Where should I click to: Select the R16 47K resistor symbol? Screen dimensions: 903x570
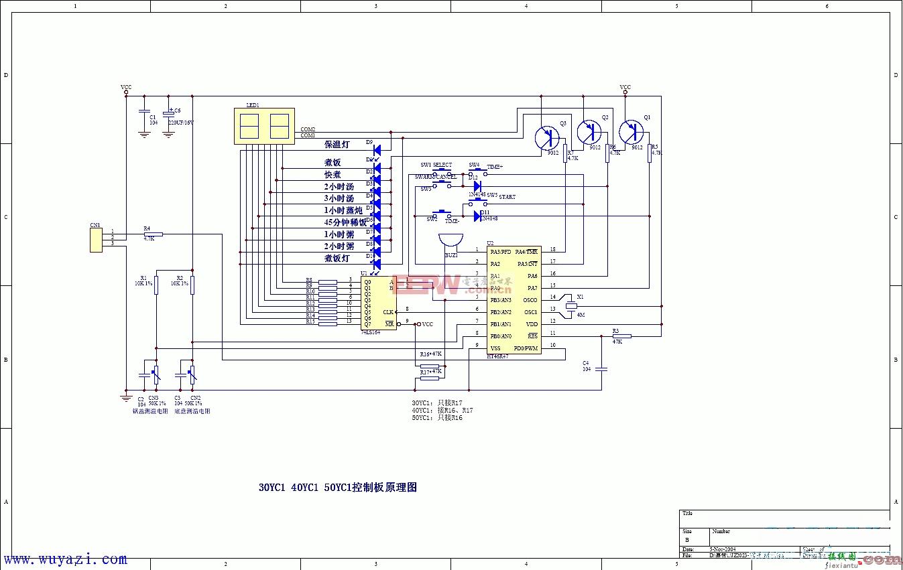point(430,366)
